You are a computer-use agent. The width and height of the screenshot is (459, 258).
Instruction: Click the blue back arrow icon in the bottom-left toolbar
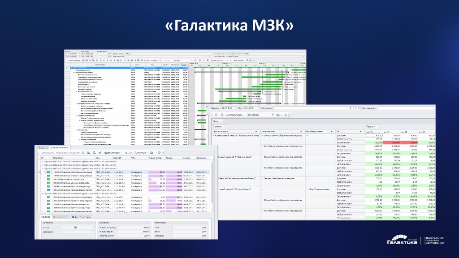click(x=126, y=153)
